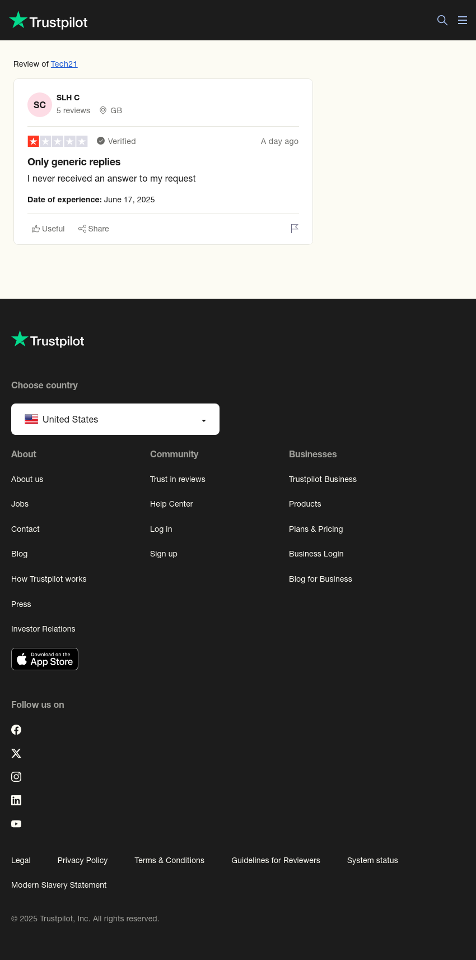Open Privacy Policy link

pyautogui.click(x=82, y=860)
